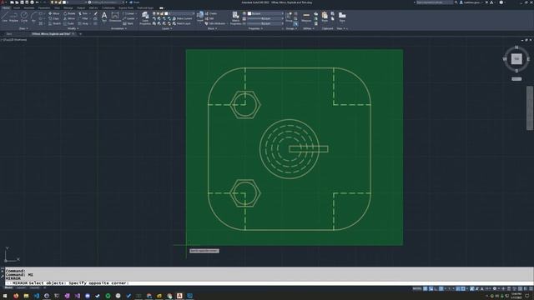This screenshot has width=534, height=300.
Task: Open Windows Start menu
Action: coord(5,296)
